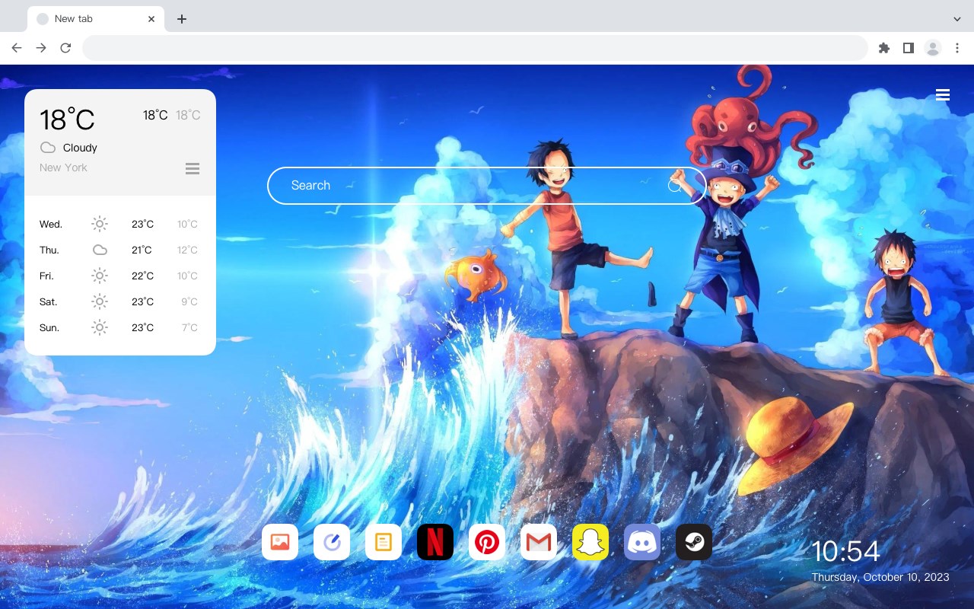This screenshot has width=974, height=609.
Task: Click Sunday's 7°C low temperature
Action: [x=189, y=328]
